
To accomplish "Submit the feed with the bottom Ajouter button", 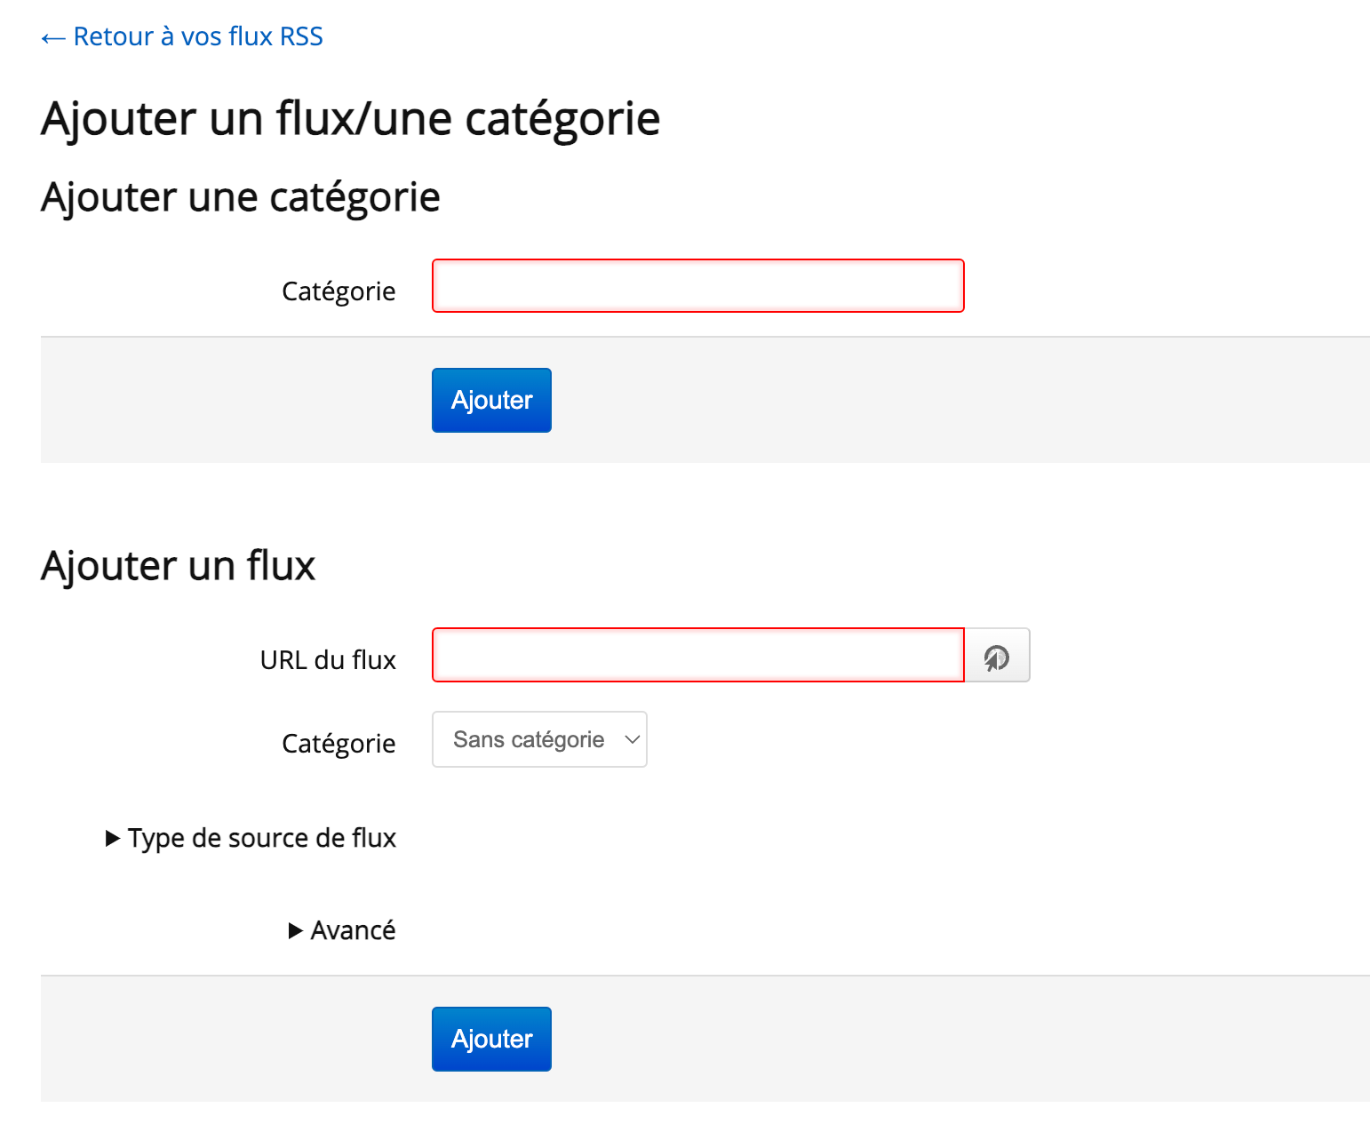I will point(491,1039).
